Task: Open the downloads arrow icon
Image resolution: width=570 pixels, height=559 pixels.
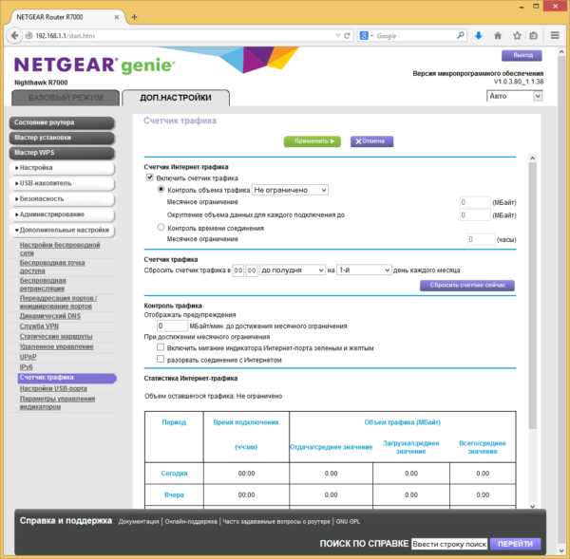Action: pyautogui.click(x=479, y=36)
